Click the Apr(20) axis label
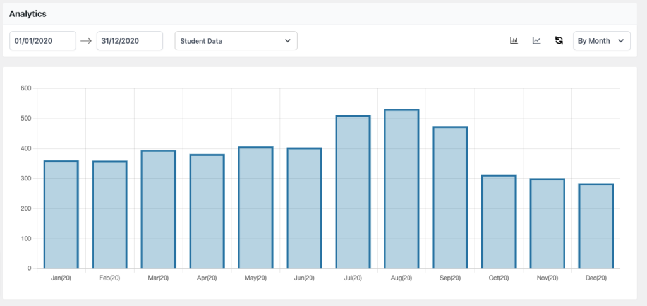The height and width of the screenshot is (306, 647). pos(207,278)
